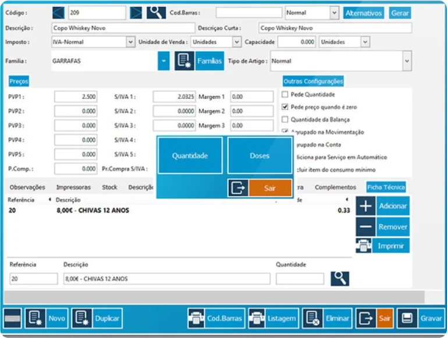Open the Tipo de Artigo dropdown
This screenshot has width=447, height=338.
(406, 61)
